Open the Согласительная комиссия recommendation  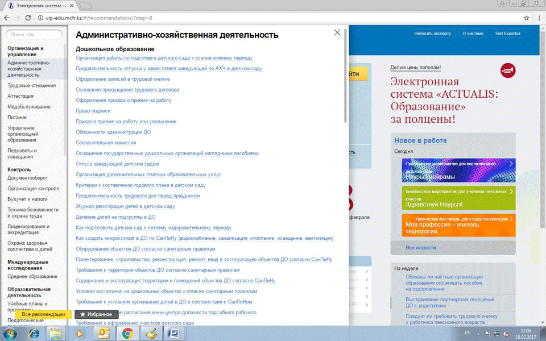[106, 143]
